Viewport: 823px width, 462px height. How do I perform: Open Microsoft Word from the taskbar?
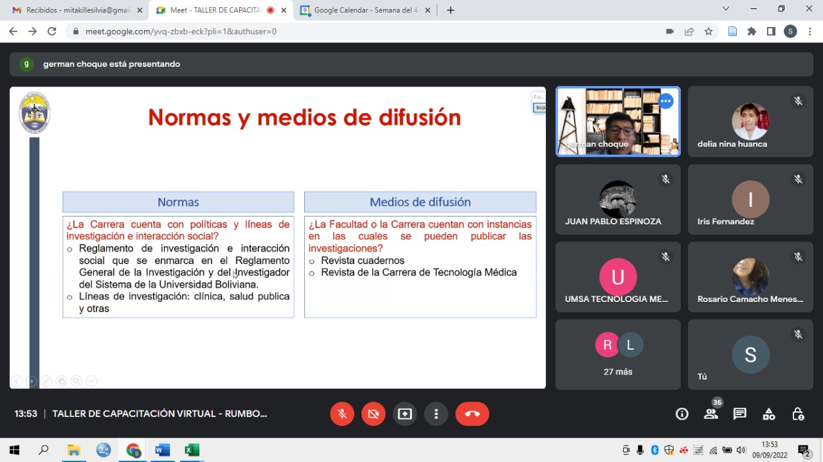click(x=162, y=450)
